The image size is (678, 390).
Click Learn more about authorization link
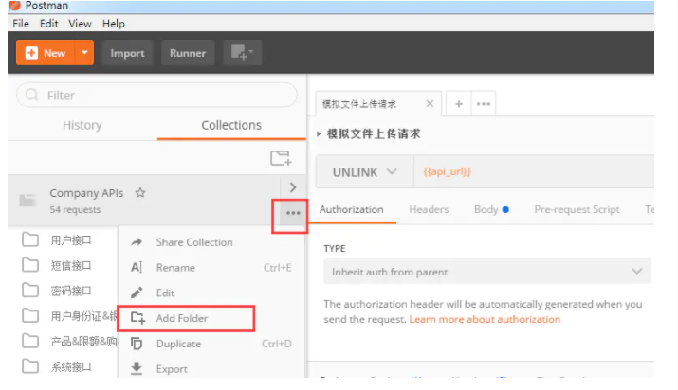pyautogui.click(x=485, y=319)
